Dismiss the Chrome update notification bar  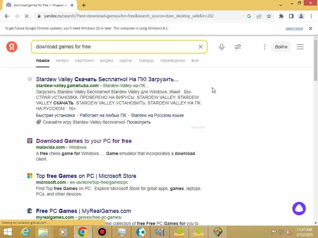click(310, 29)
